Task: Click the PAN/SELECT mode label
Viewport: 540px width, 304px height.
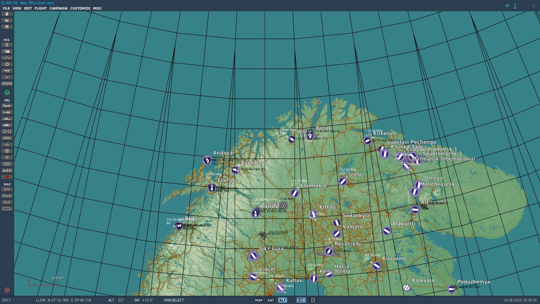Action: pos(174,300)
